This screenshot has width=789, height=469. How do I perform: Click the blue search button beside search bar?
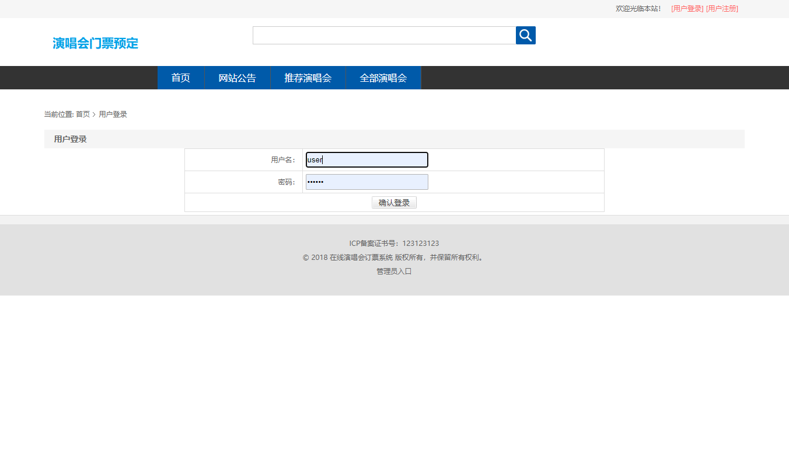pyautogui.click(x=525, y=35)
